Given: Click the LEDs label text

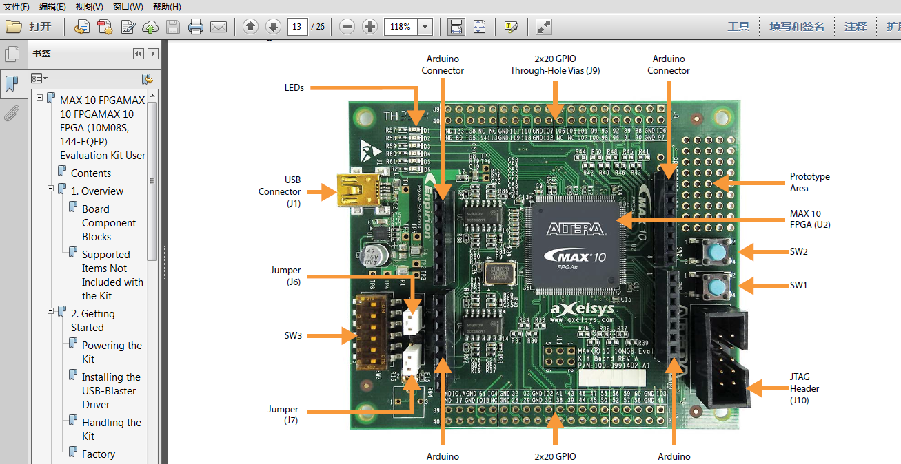Looking at the screenshot, I should 294,88.
